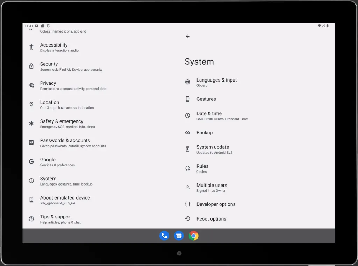Click the System update download icon
The width and height of the screenshot is (358, 266).
188,149
